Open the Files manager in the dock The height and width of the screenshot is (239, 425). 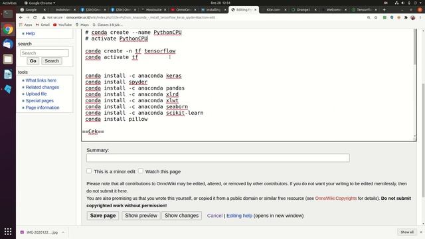coord(8,59)
